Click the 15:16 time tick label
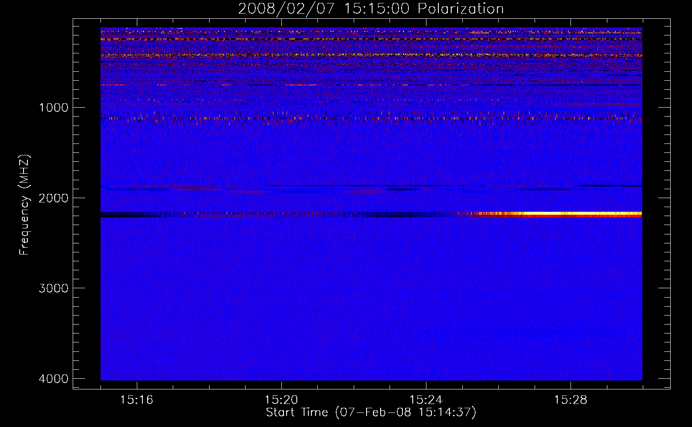Image resolution: width=692 pixels, height=427 pixels. pyautogui.click(x=136, y=400)
